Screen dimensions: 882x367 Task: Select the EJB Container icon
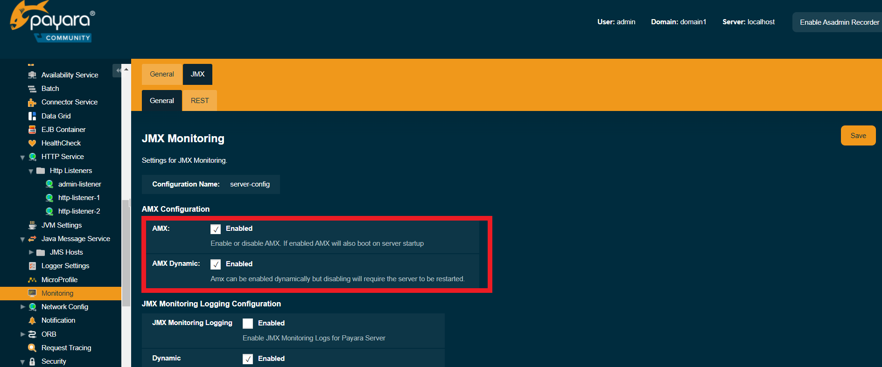pos(32,130)
